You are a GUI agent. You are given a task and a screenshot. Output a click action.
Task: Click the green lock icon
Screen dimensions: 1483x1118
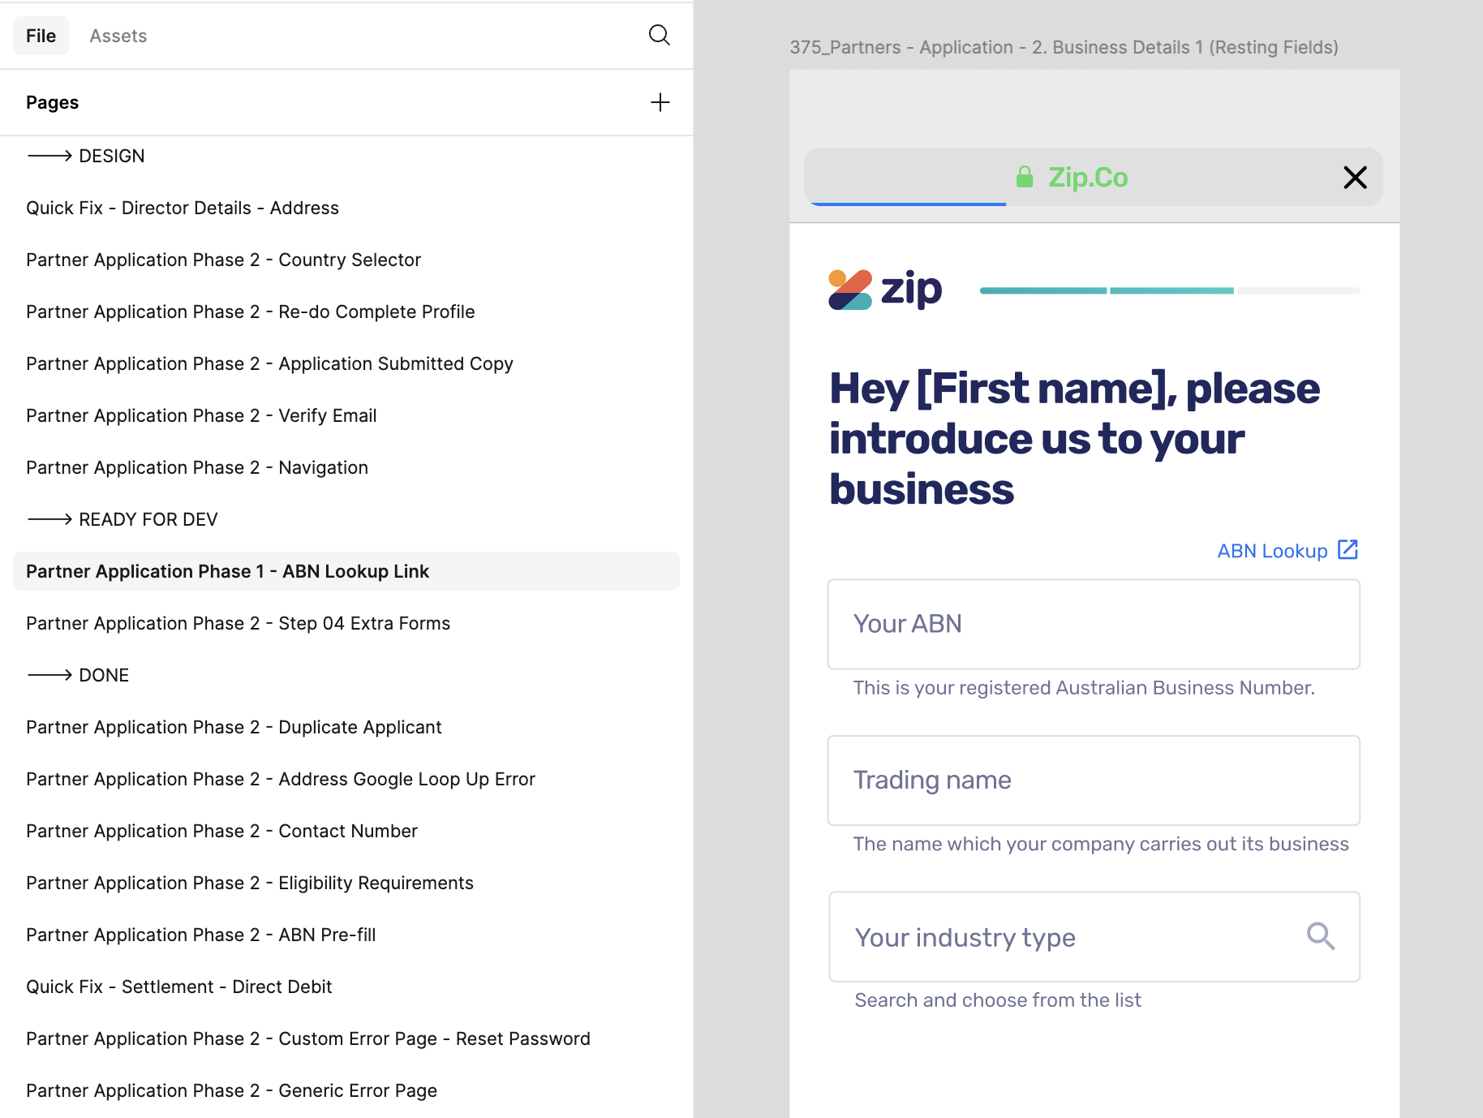(1025, 177)
